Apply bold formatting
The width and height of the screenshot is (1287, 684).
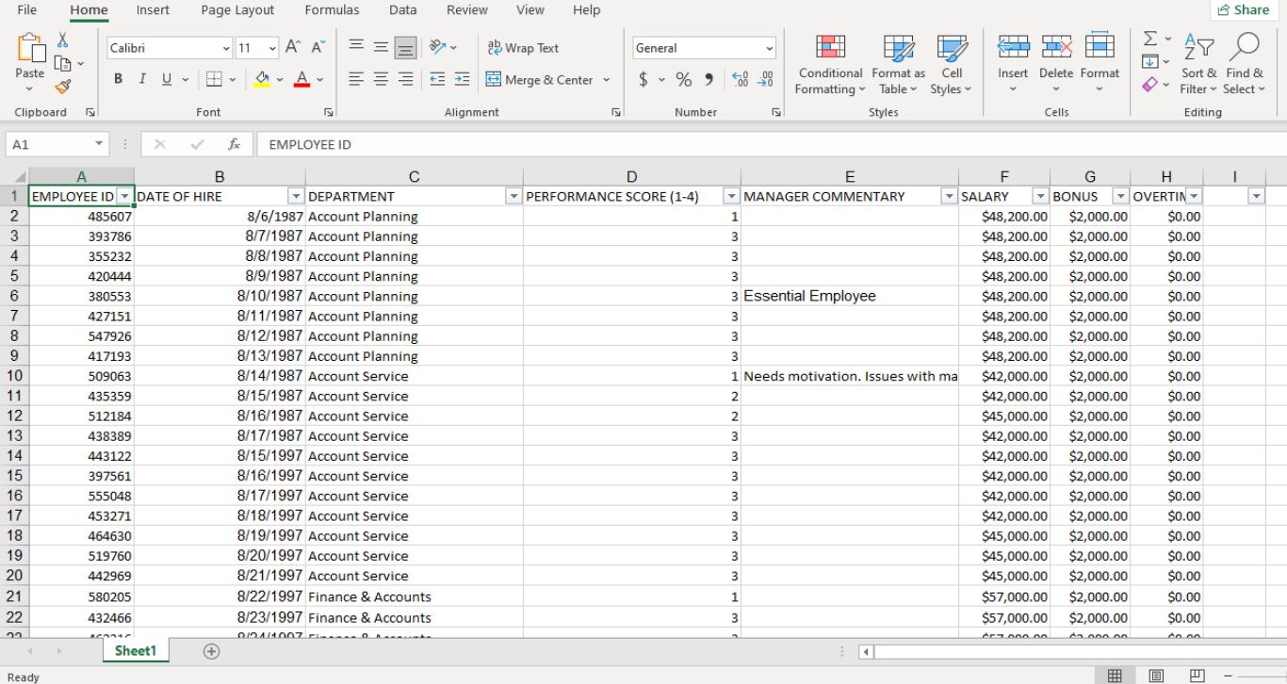[117, 79]
